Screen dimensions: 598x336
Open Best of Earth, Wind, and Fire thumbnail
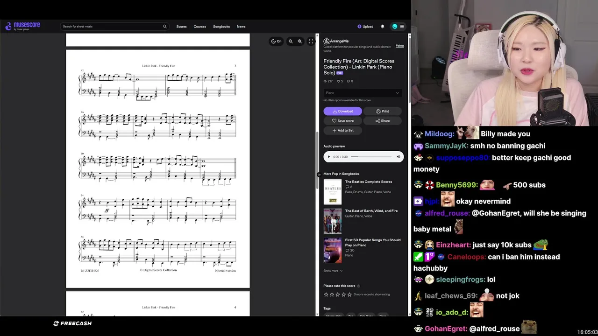click(332, 221)
